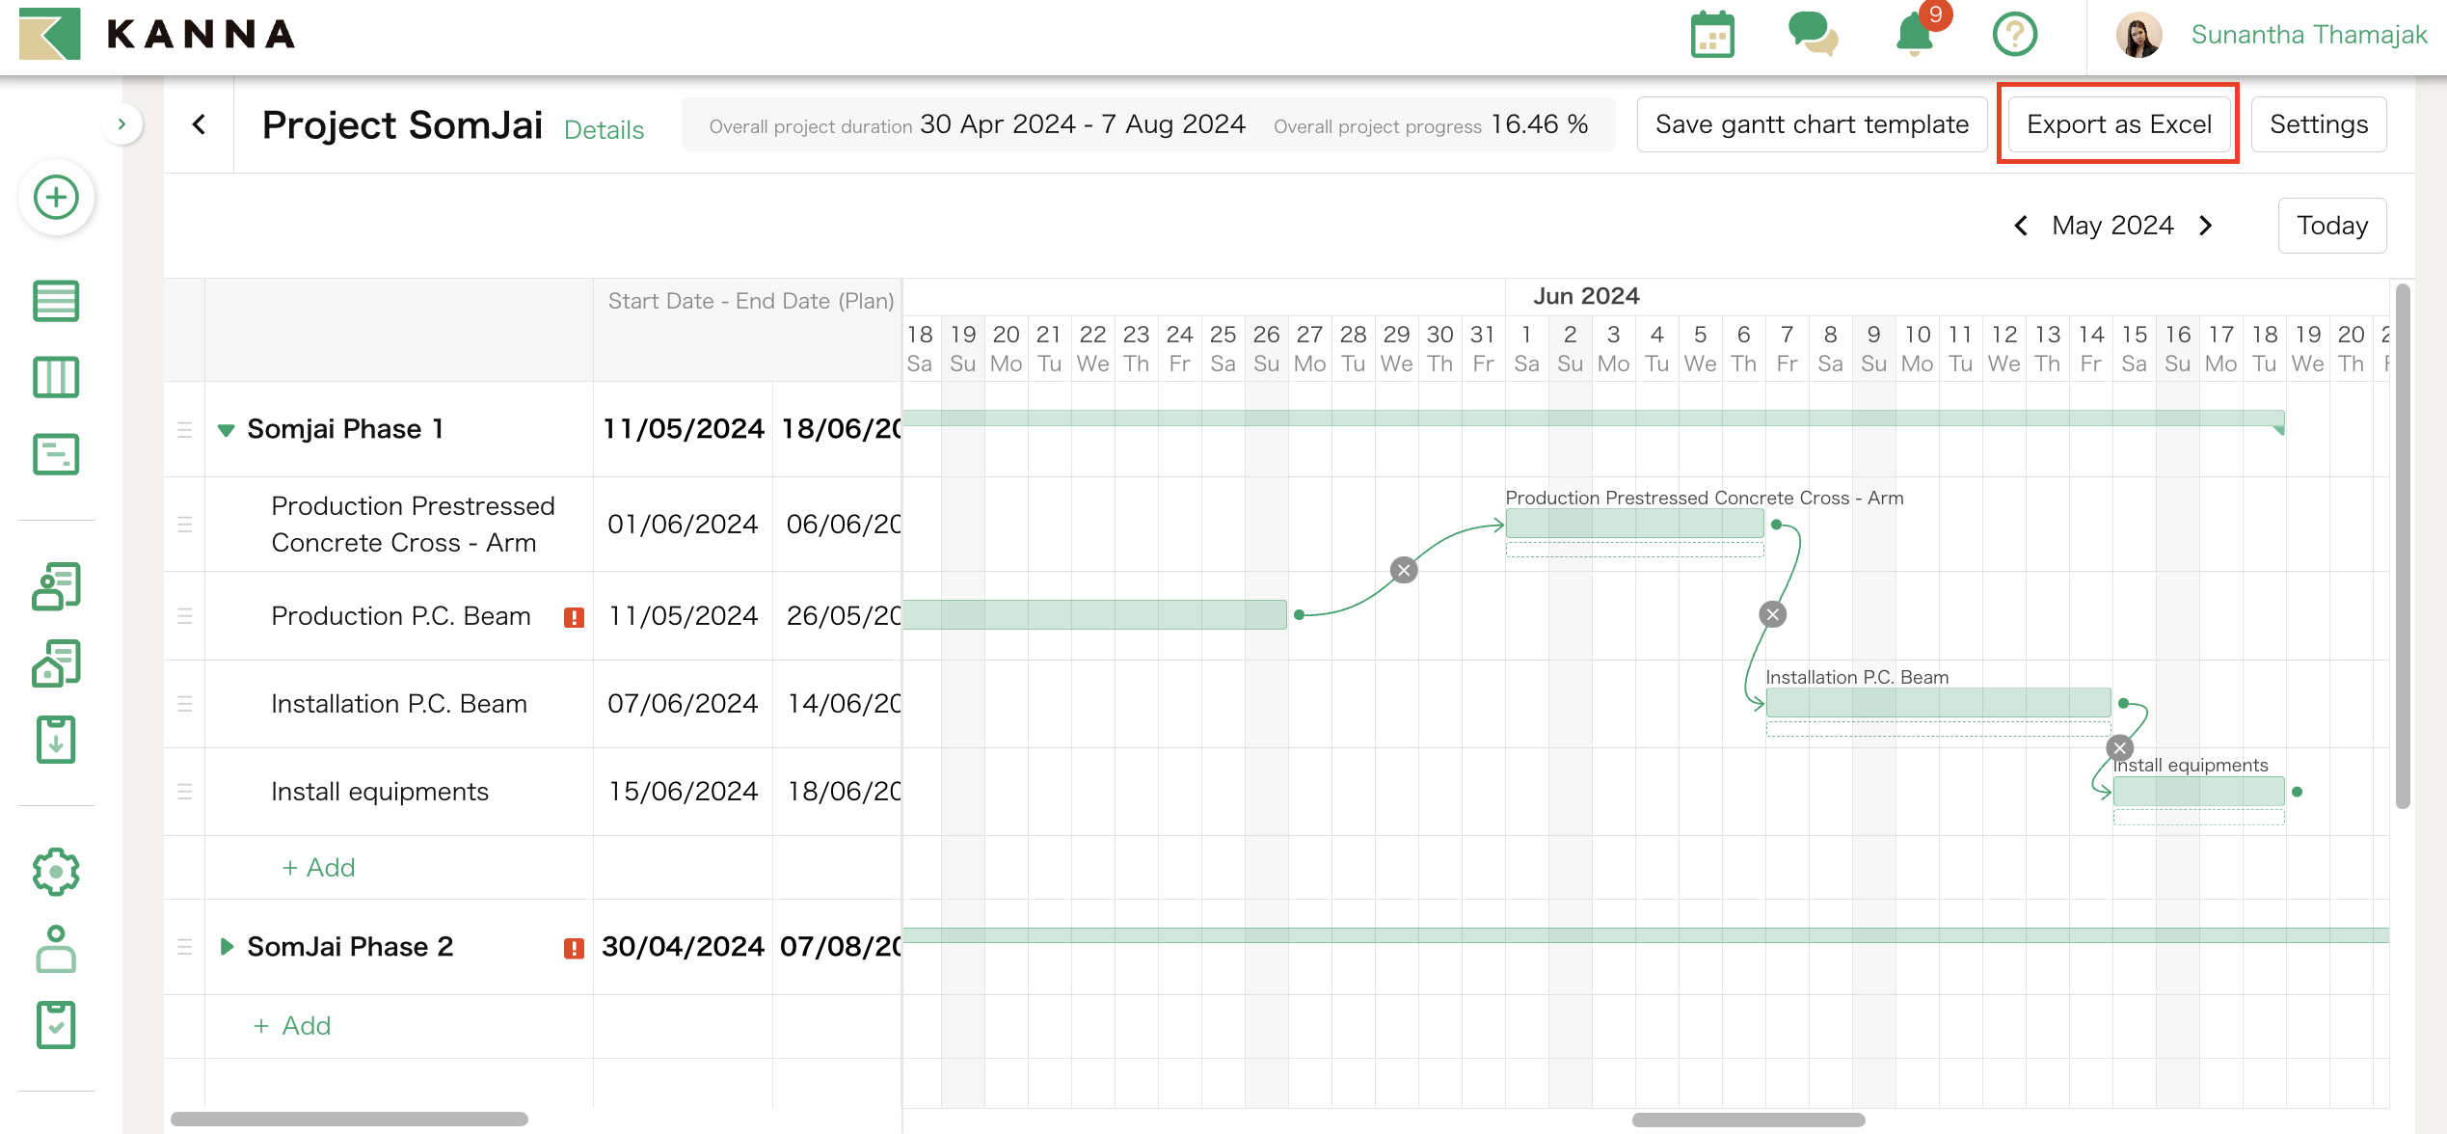This screenshot has height=1134, width=2447.
Task: Expand the SomJai Phase 2 task group
Action: point(227,946)
